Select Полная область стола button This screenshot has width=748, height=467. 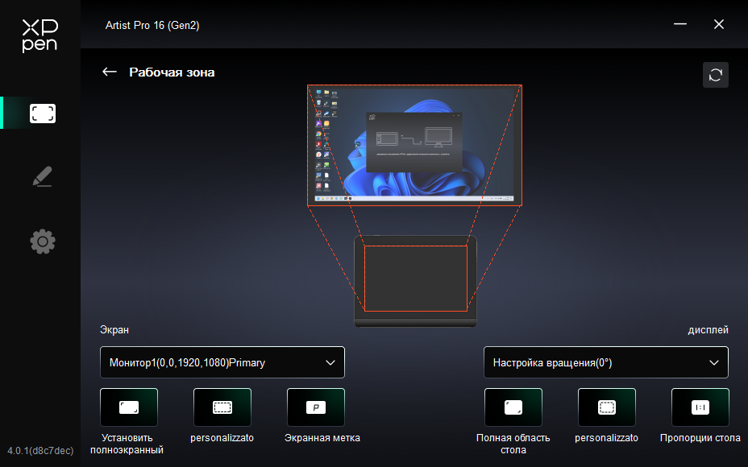click(x=513, y=407)
